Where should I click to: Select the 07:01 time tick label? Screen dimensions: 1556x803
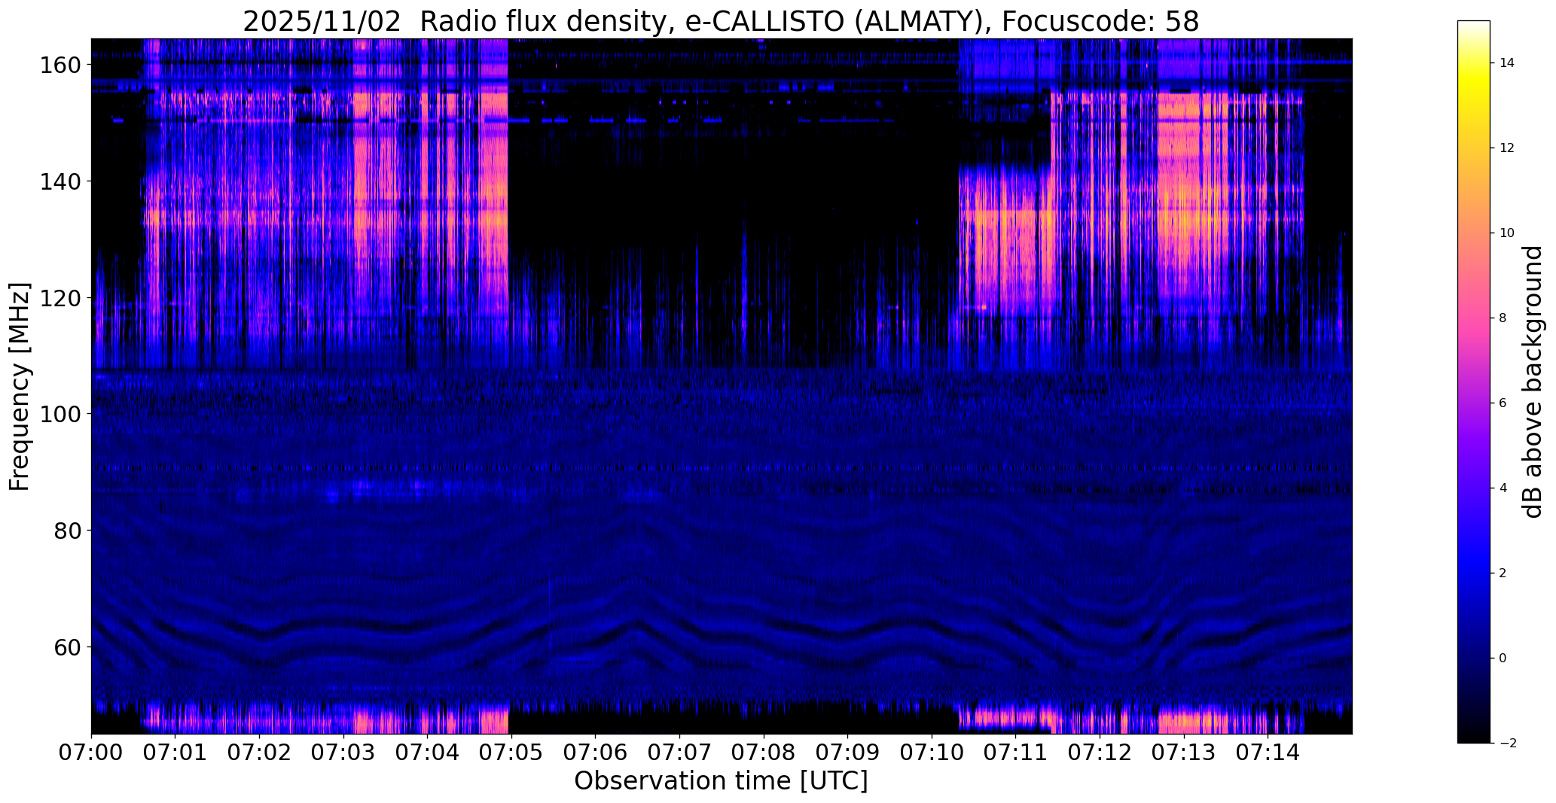175,752
